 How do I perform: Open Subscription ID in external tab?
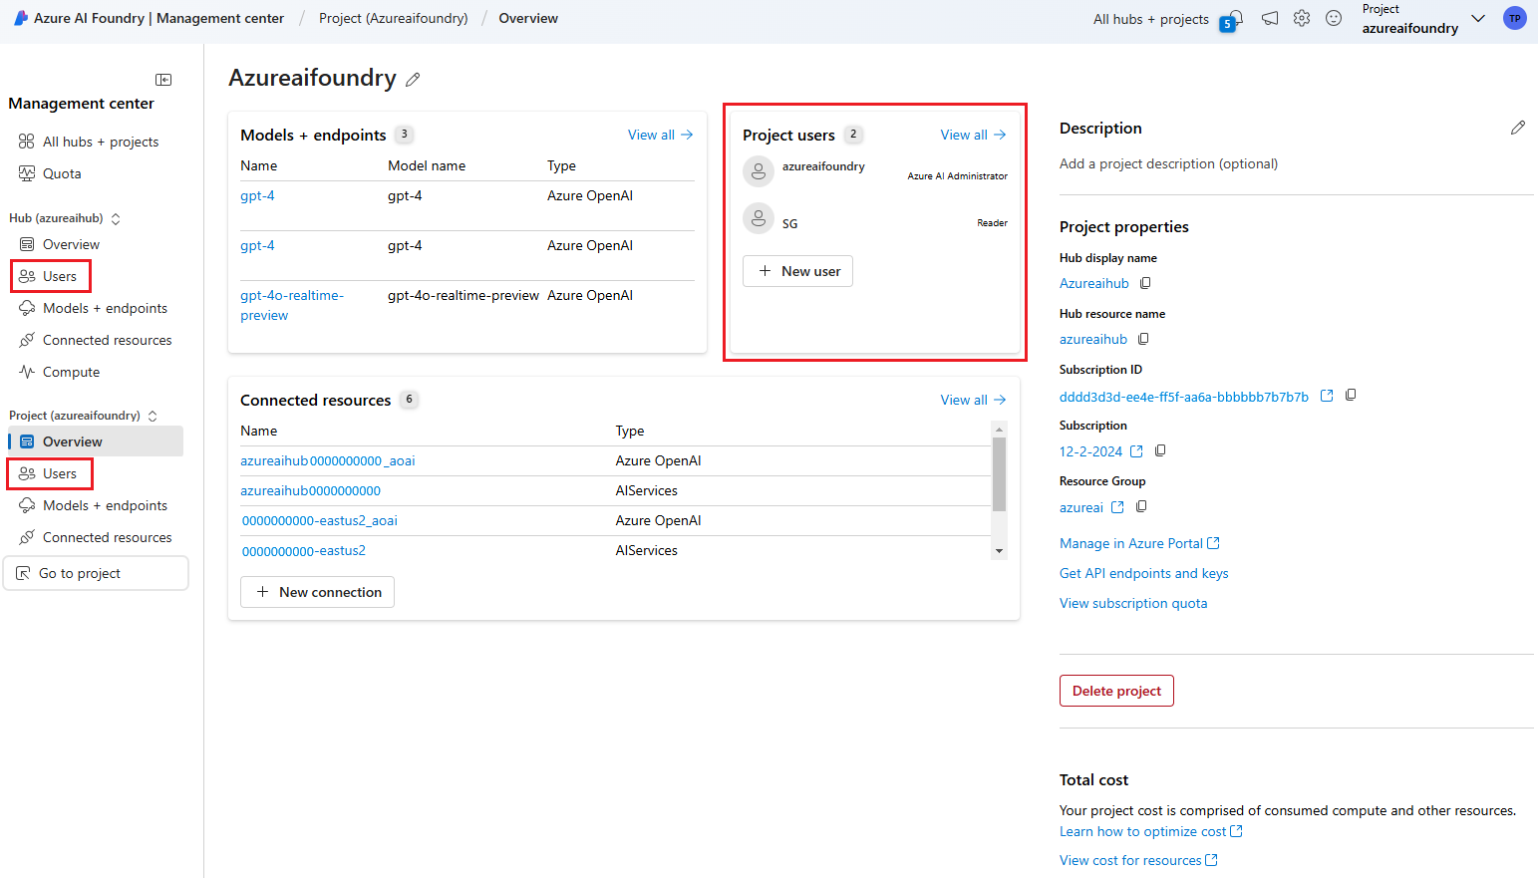pyautogui.click(x=1327, y=396)
